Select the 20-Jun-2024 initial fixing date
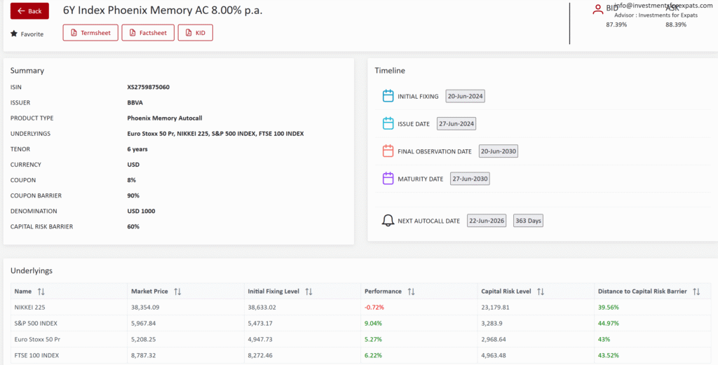 [466, 96]
